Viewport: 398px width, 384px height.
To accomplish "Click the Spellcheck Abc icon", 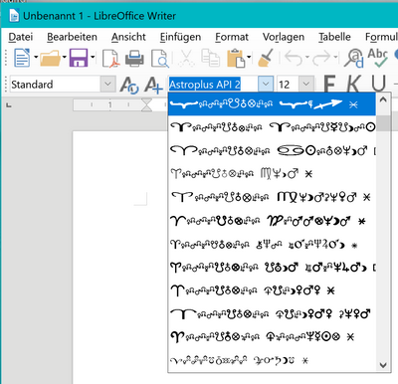I will tap(377, 58).
